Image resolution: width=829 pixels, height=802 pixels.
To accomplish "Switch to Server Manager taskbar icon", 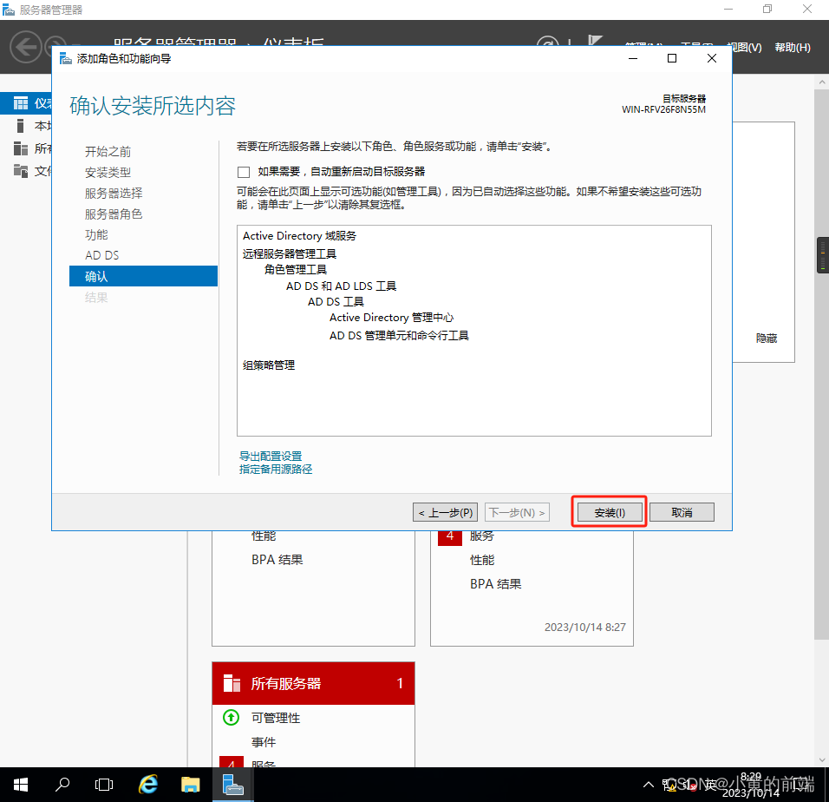I will coord(232,785).
